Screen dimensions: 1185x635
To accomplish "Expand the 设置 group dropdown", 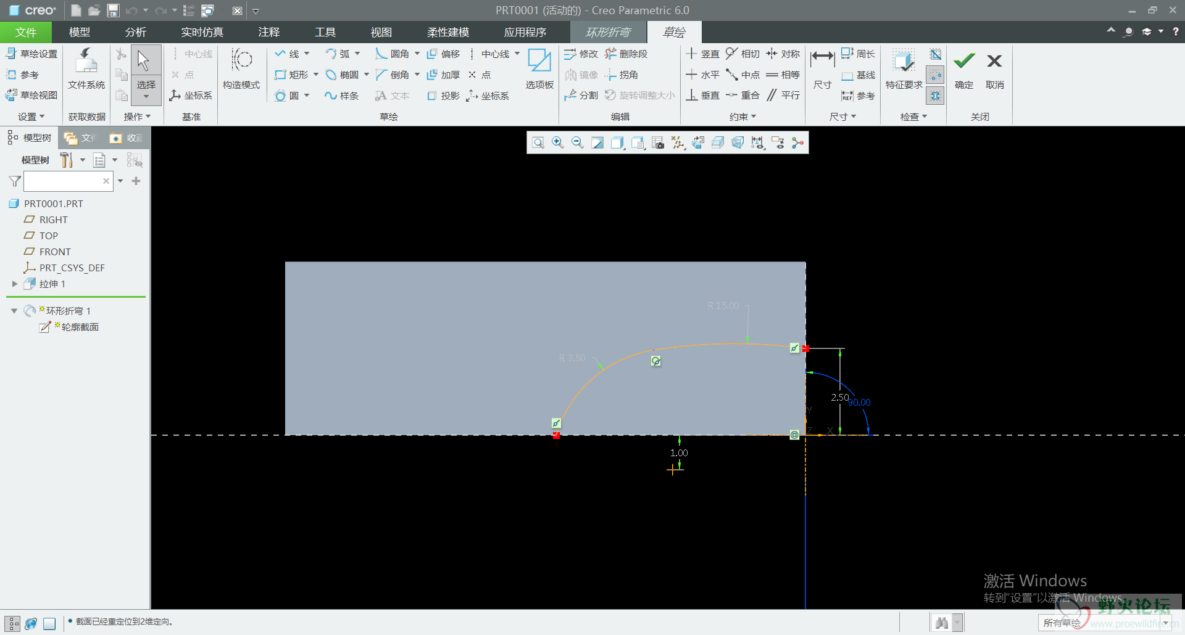I will tap(31, 117).
